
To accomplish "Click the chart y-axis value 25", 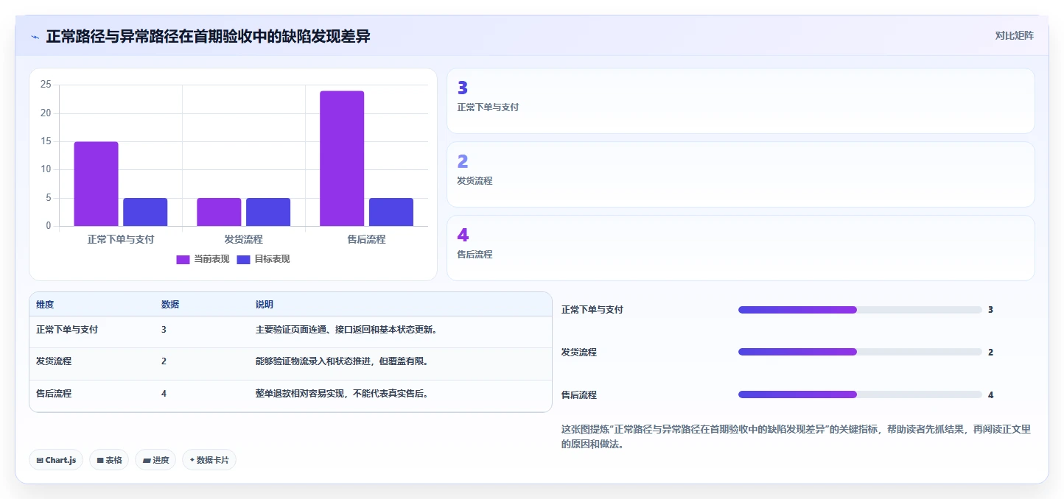I will 46,85.
